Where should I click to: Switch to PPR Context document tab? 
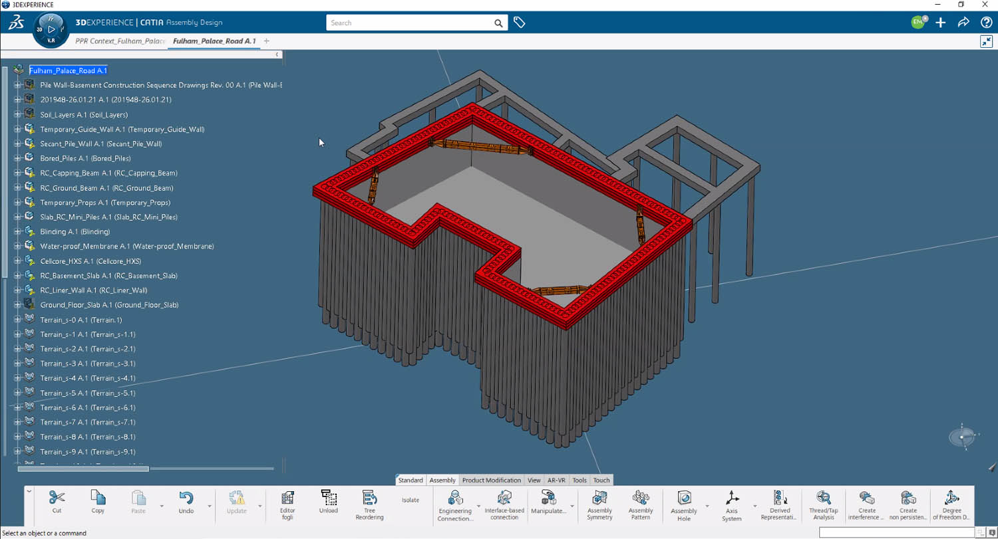point(120,41)
